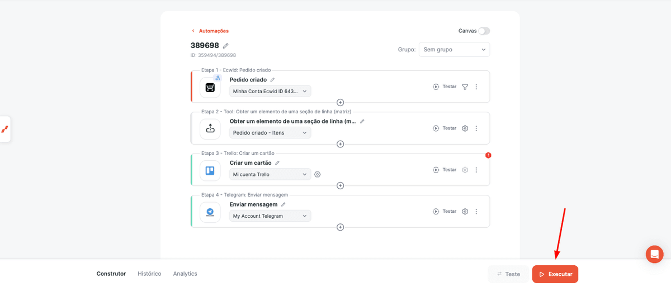
Task: Click the Tool app icon in step 2
Action: coord(210,129)
